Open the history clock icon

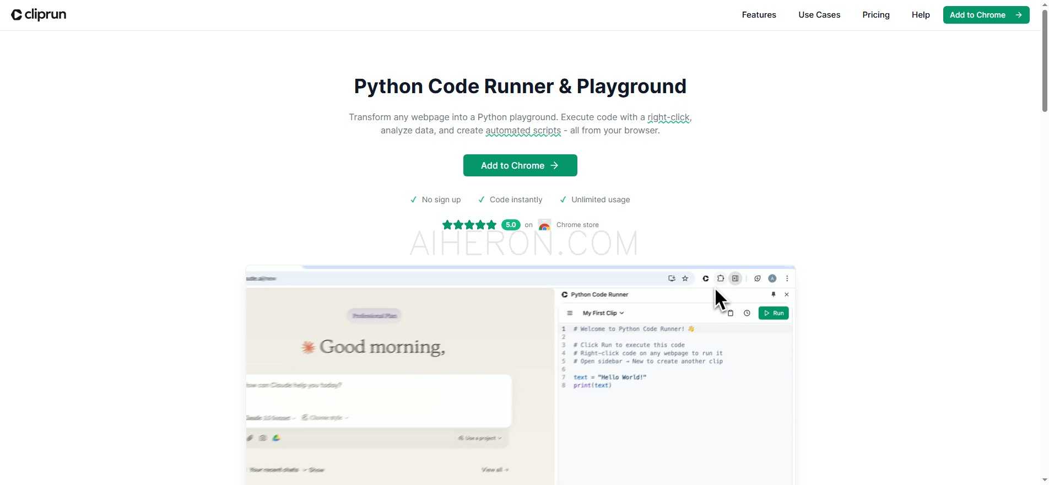(747, 313)
